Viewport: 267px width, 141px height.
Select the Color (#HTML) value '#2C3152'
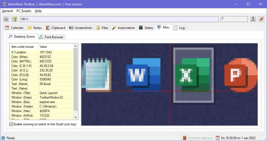point(45,61)
